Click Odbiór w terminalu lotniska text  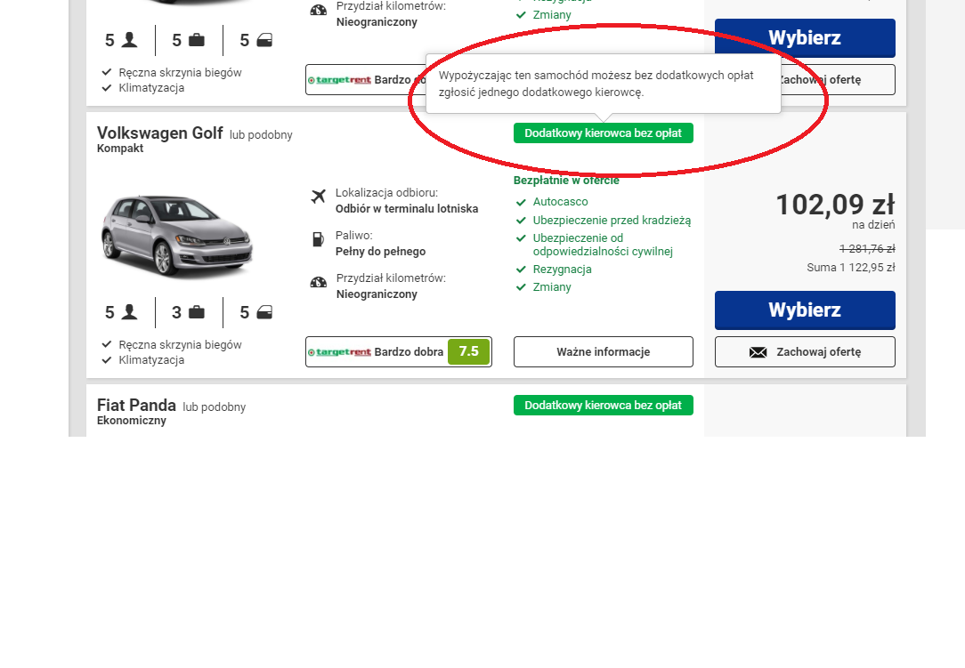point(407,208)
